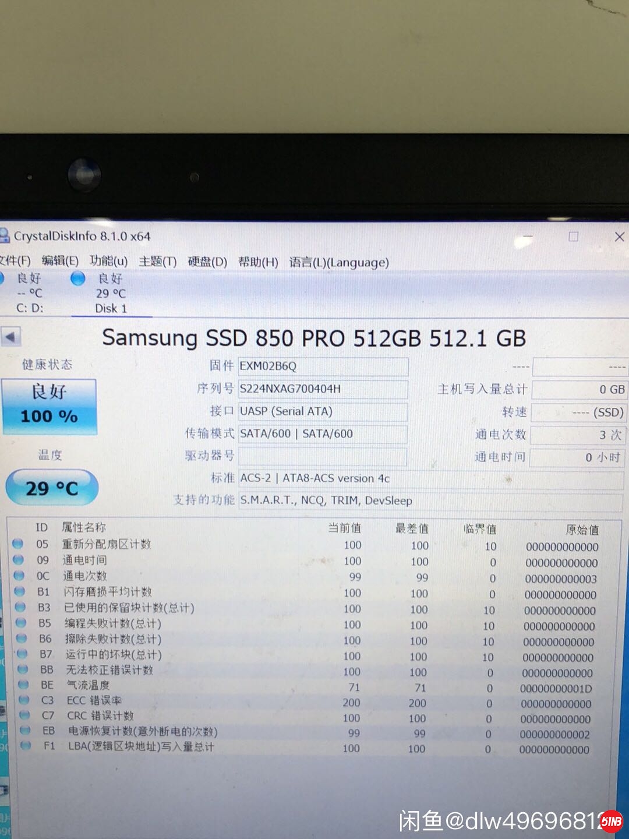
Task: Click the status orb of row B5
Action: pos(21,622)
